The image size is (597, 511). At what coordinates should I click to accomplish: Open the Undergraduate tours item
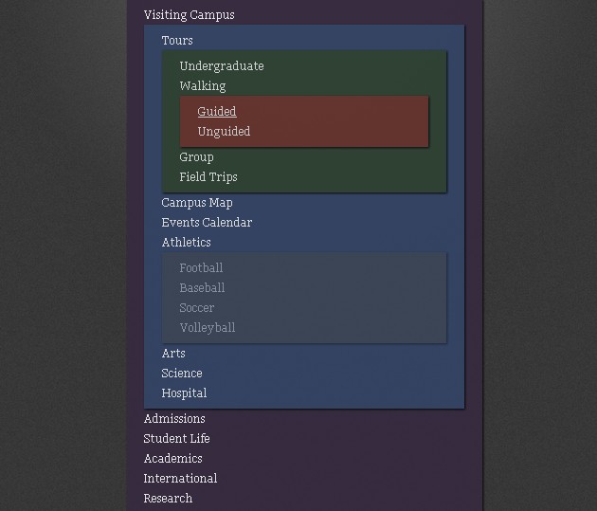222,66
